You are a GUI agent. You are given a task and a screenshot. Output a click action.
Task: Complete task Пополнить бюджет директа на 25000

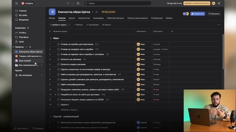click(58, 100)
